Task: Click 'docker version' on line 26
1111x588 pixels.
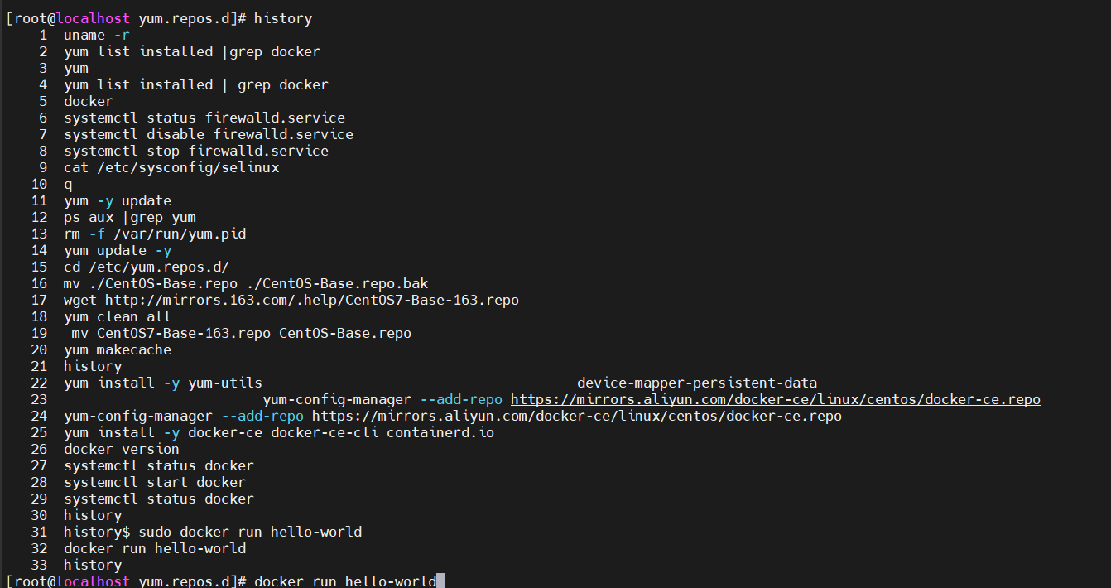Action: pyautogui.click(x=122, y=449)
